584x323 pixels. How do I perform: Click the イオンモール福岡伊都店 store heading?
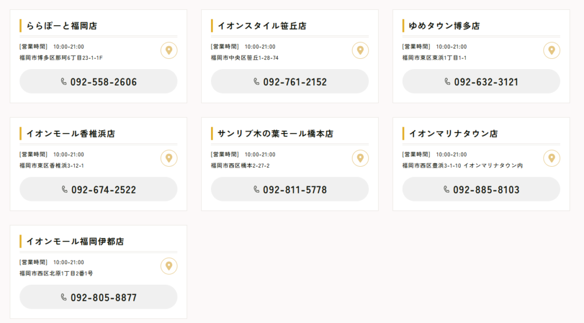click(x=75, y=241)
